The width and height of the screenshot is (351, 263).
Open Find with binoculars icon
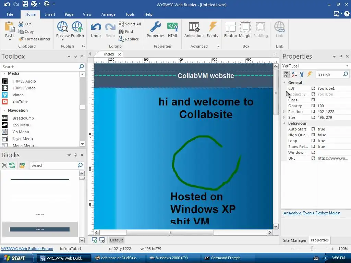126,32
